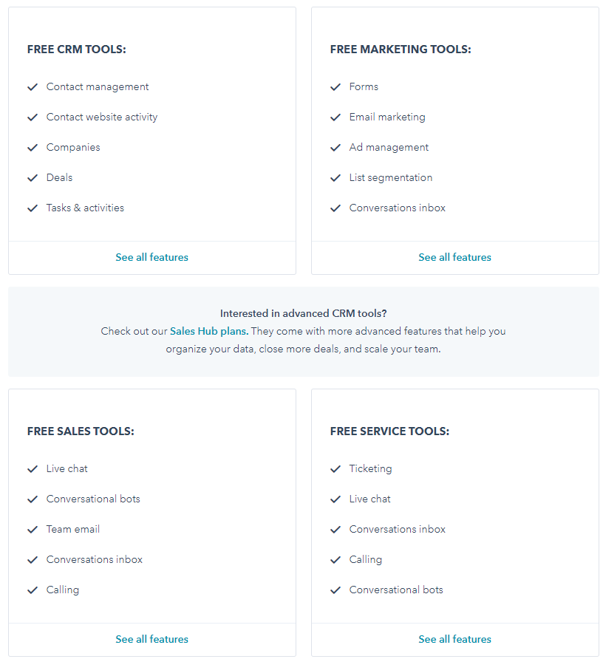Click checkmark icon beside Companies
This screenshot has height=659, width=603.
click(33, 148)
